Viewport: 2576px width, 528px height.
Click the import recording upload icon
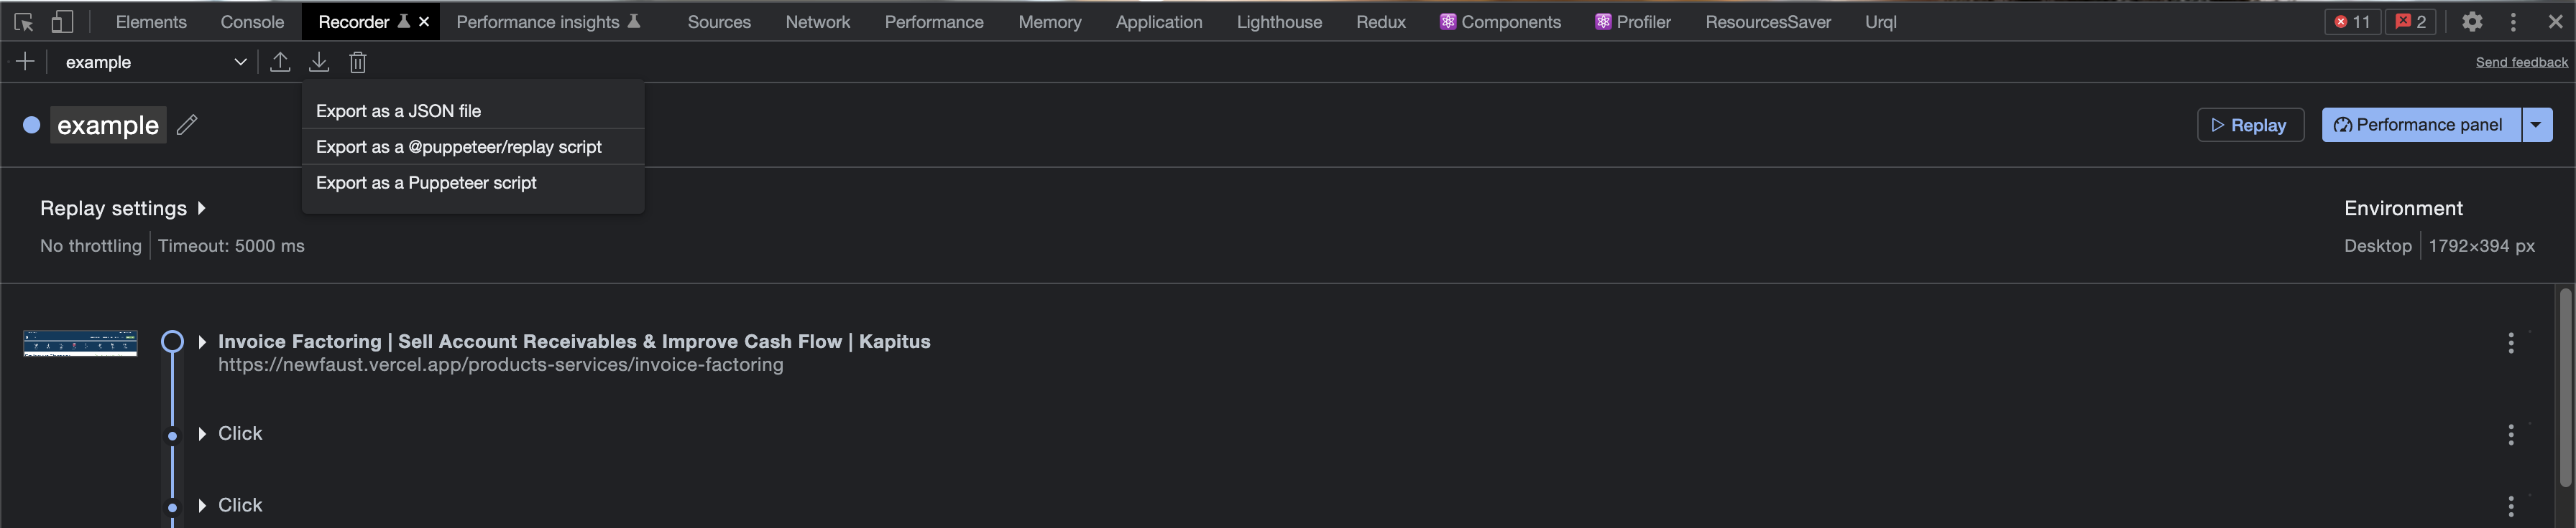coord(280,62)
